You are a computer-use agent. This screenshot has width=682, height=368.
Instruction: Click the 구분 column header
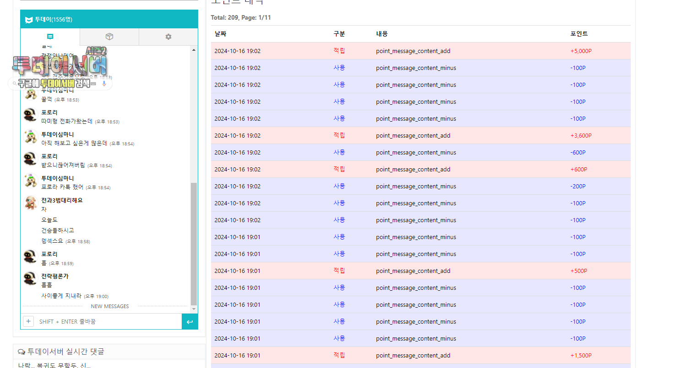(339, 34)
